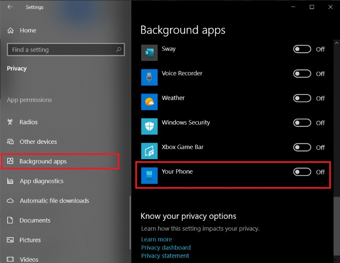Image resolution: width=340 pixels, height=263 pixels.
Task: Enable Voice Recorder background toggle
Action: tap(302, 74)
